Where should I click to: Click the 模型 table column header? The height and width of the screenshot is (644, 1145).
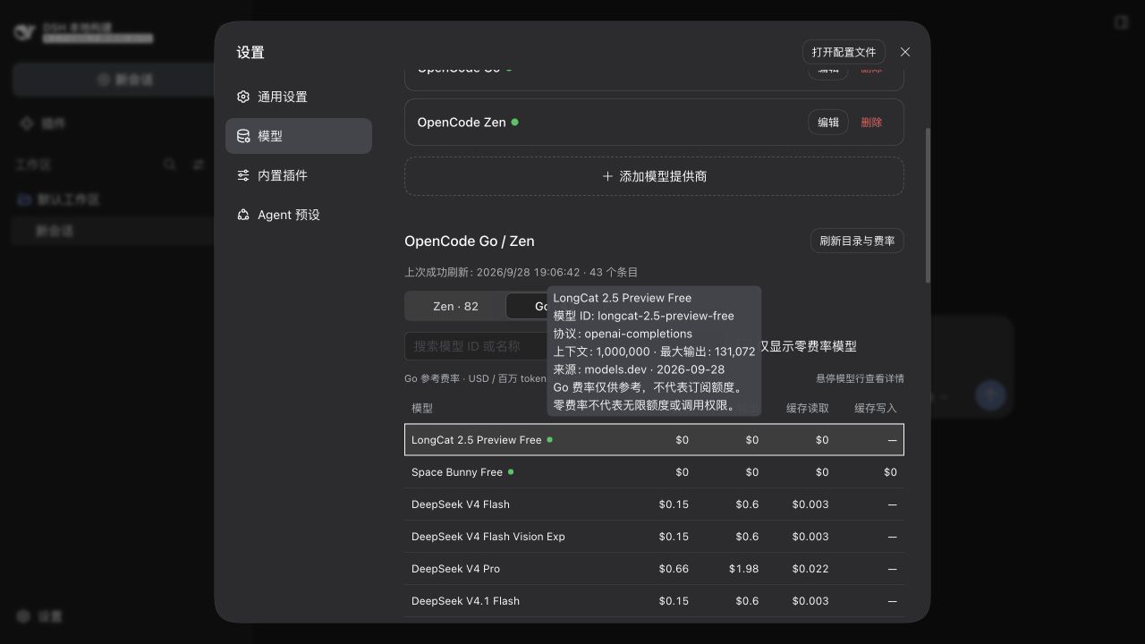click(422, 408)
